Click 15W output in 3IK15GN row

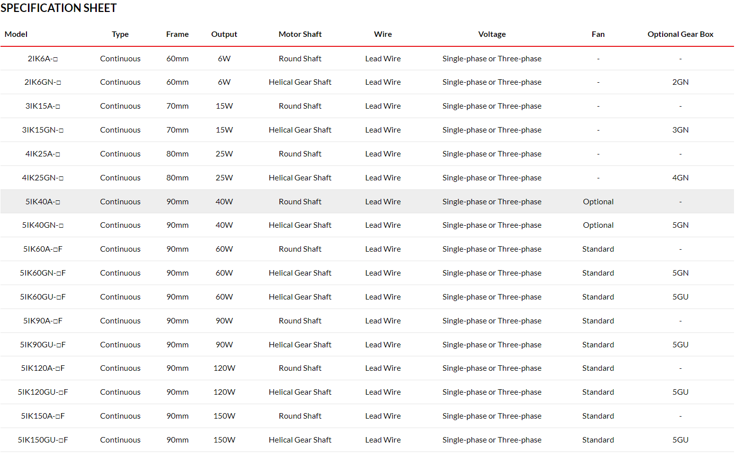point(224,130)
